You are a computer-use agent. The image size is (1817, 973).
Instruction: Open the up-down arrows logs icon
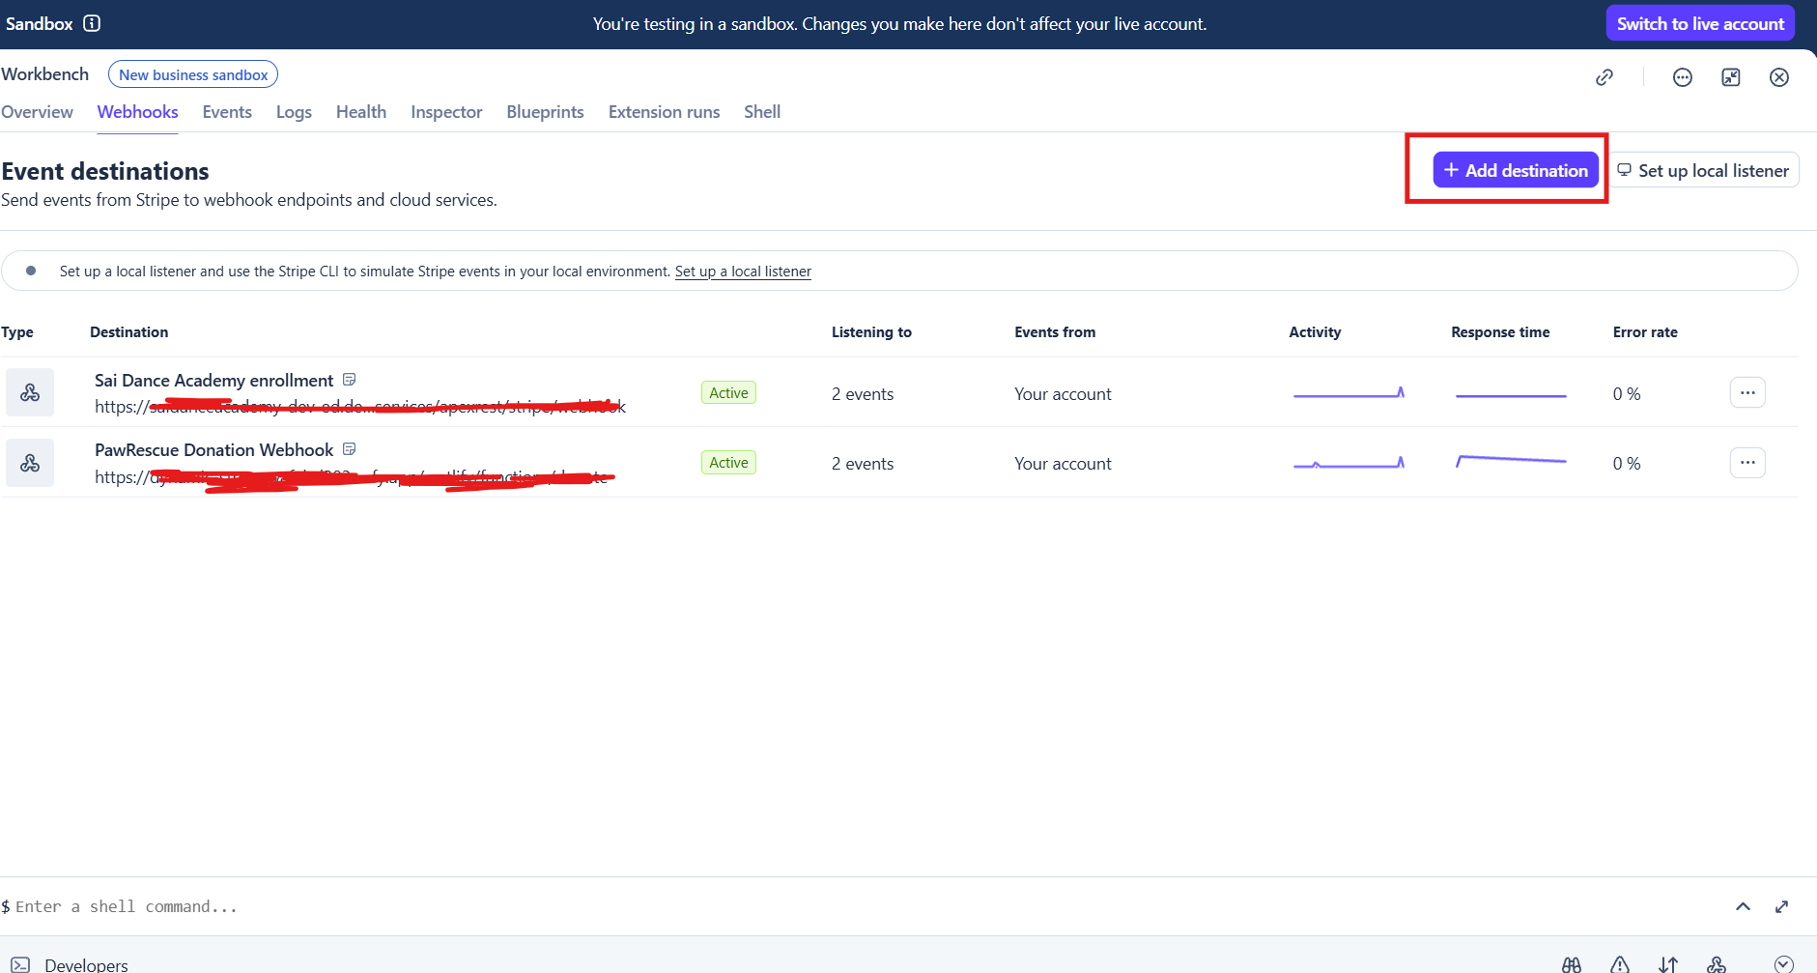pyautogui.click(x=1668, y=964)
